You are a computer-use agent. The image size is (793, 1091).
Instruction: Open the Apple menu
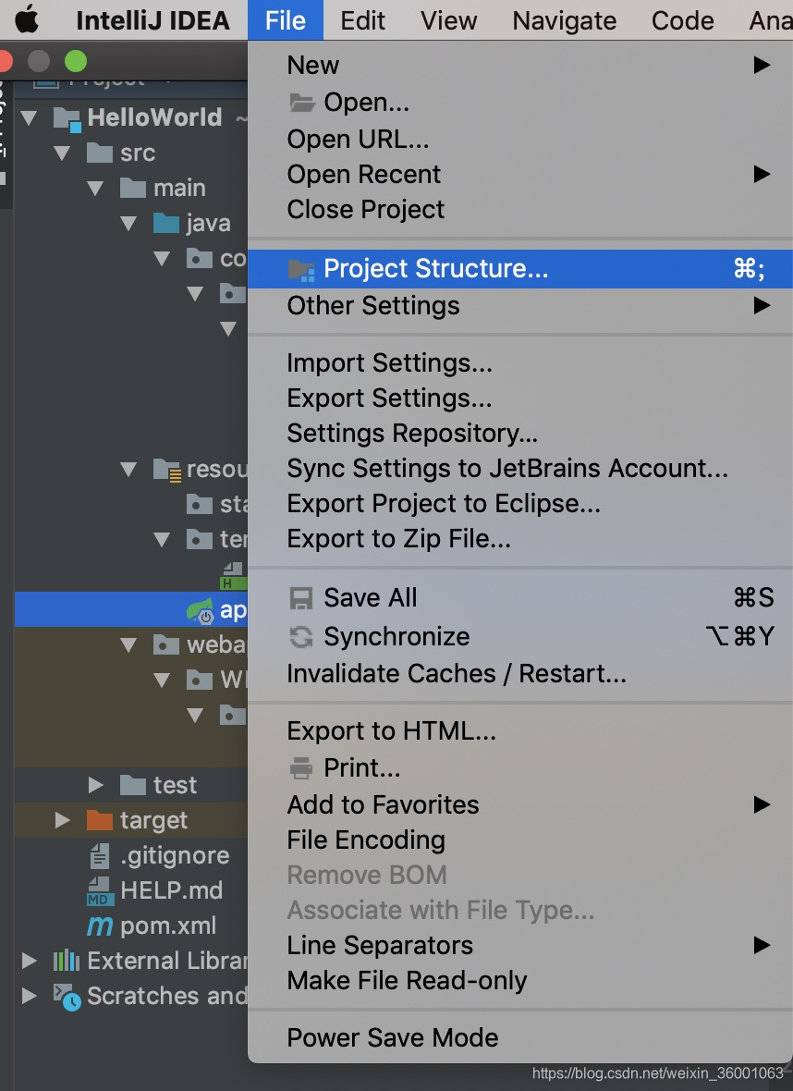click(27, 19)
